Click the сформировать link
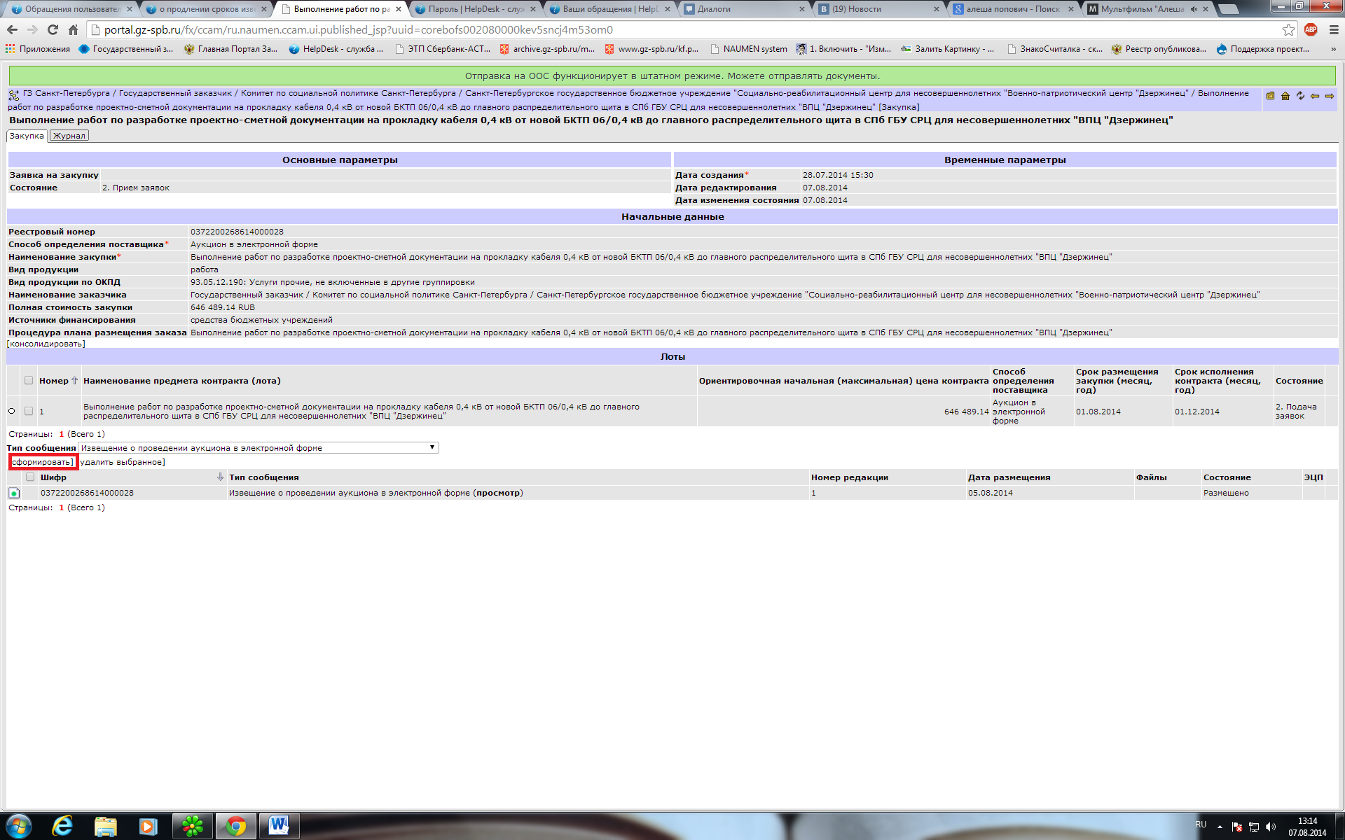The width and height of the screenshot is (1345, 840). (42, 462)
